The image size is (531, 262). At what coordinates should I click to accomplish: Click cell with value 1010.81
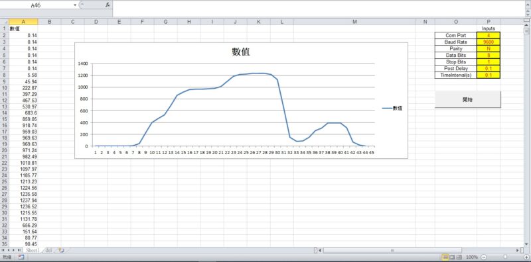[x=23, y=163]
